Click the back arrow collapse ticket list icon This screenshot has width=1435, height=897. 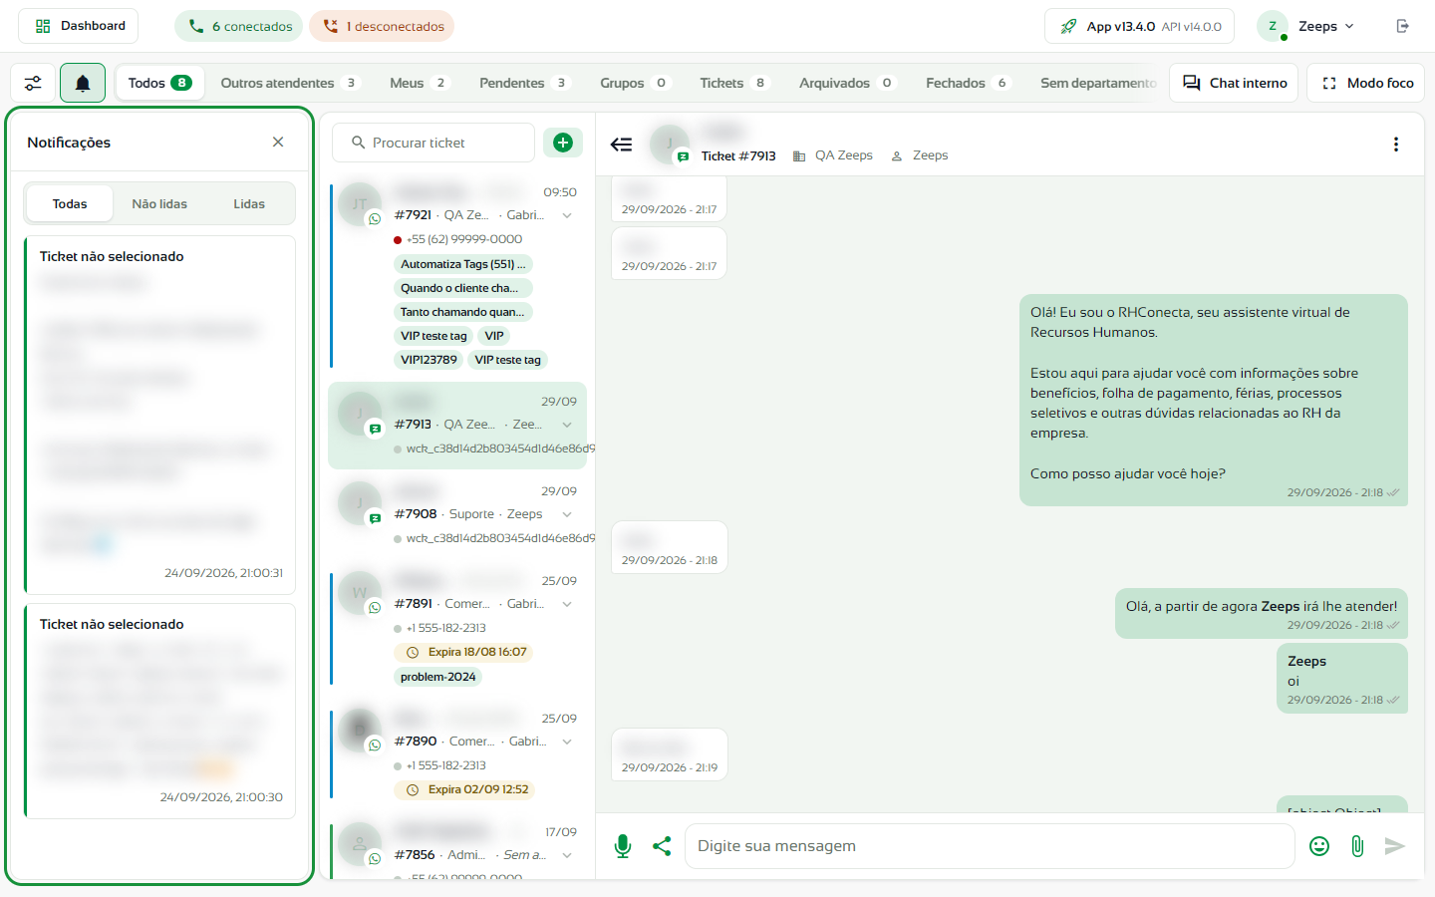click(621, 145)
